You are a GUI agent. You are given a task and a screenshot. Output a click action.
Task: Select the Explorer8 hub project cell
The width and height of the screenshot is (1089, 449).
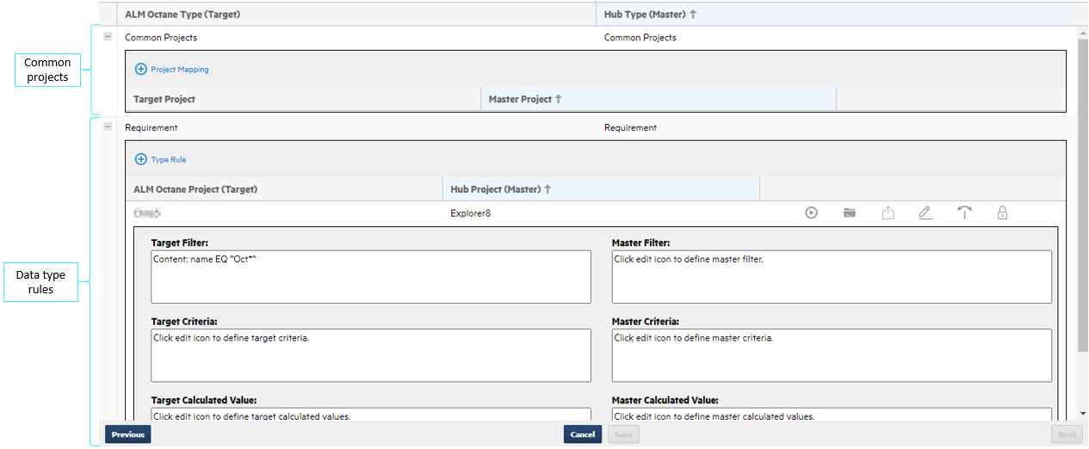[x=471, y=212]
